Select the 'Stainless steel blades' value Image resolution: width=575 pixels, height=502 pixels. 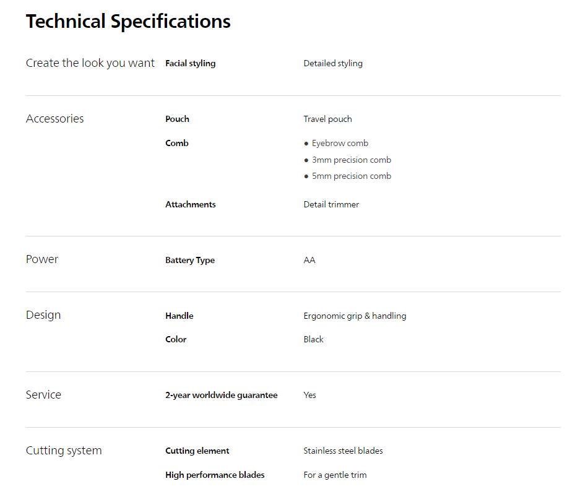tap(343, 451)
